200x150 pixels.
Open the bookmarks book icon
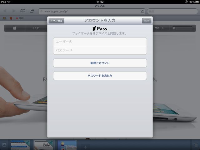pos(23,11)
